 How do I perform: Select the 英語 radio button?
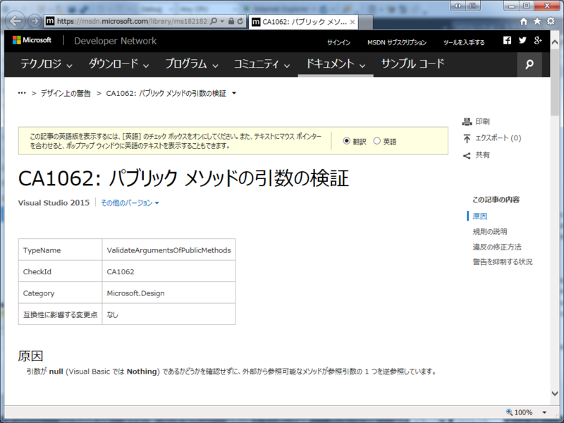point(376,141)
